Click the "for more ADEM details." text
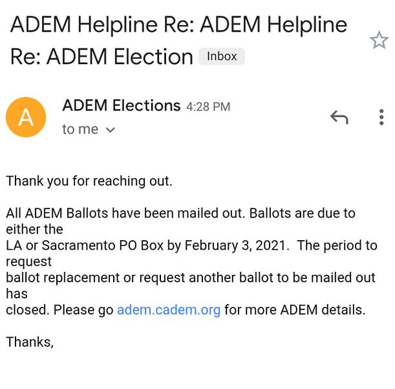The height and width of the screenshot is (389, 395). 295,310
